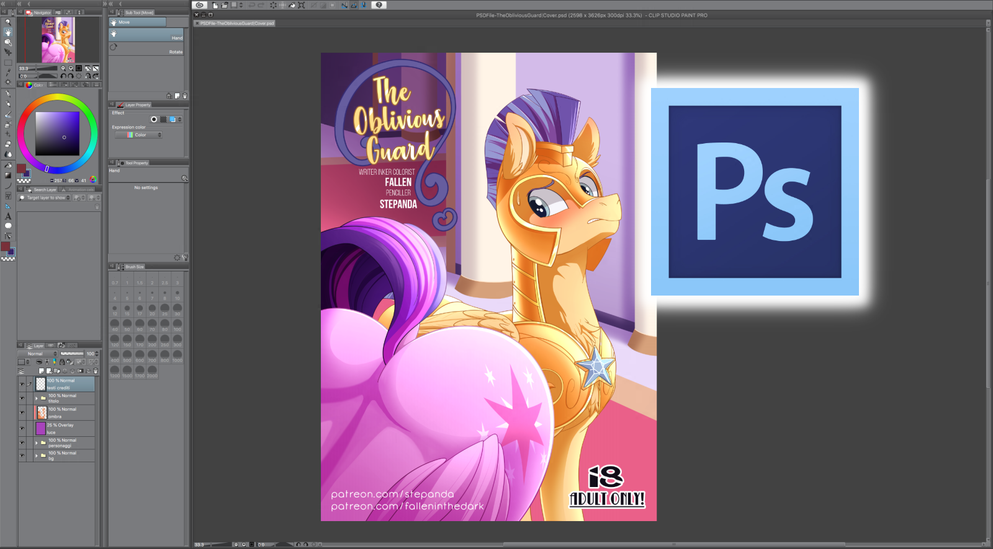Hide the bg folder layer
Image resolution: width=993 pixels, height=549 pixels.
[22, 455]
